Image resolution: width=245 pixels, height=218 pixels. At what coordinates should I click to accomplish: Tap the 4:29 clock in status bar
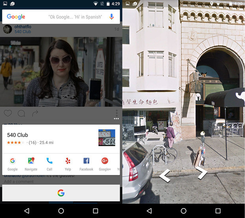pos(116,4)
